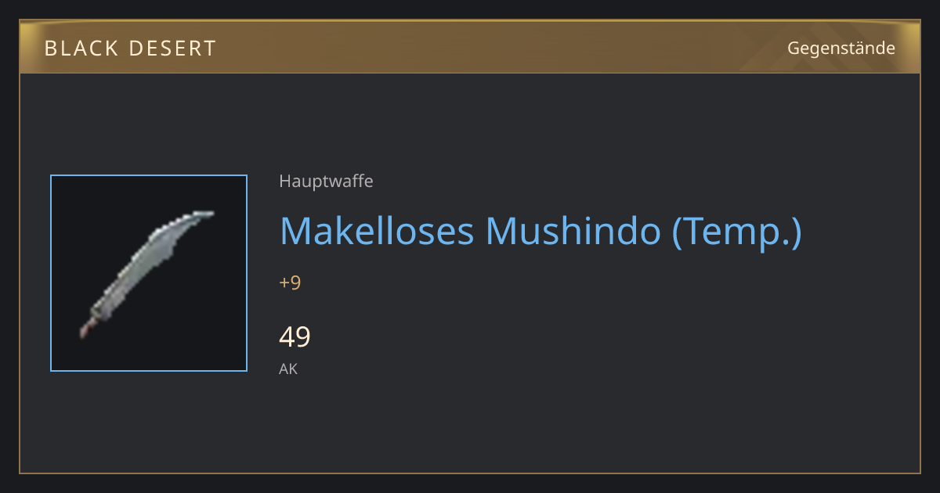Image resolution: width=940 pixels, height=493 pixels.
Task: Open the Mushindo sword item icon
Action: [x=149, y=273]
